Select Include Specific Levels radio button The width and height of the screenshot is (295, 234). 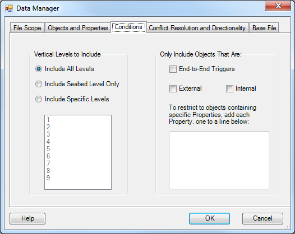click(39, 99)
